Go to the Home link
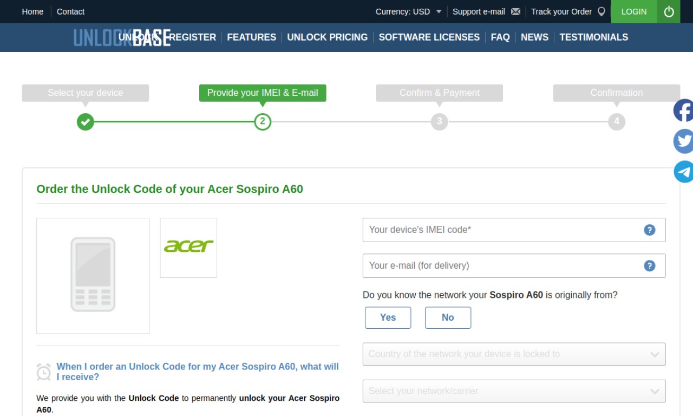Viewport: 693px width, 416px height. pos(32,11)
